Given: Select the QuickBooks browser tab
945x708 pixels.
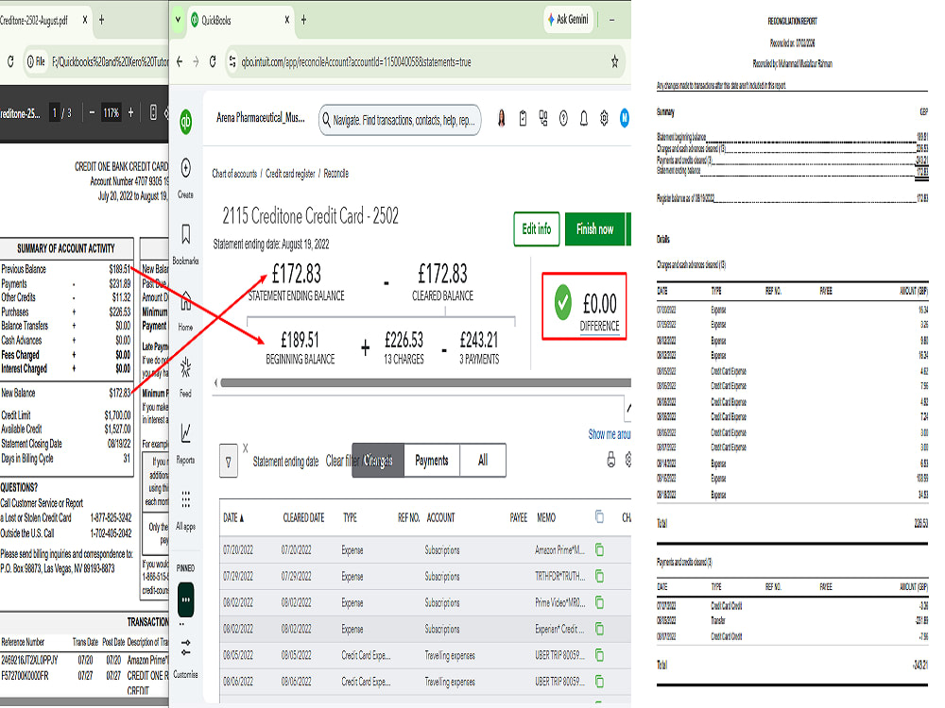Looking at the screenshot, I should tap(240, 20).
